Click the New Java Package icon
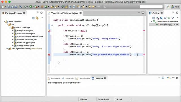This screenshot has height=102, width=181. [42, 7]
